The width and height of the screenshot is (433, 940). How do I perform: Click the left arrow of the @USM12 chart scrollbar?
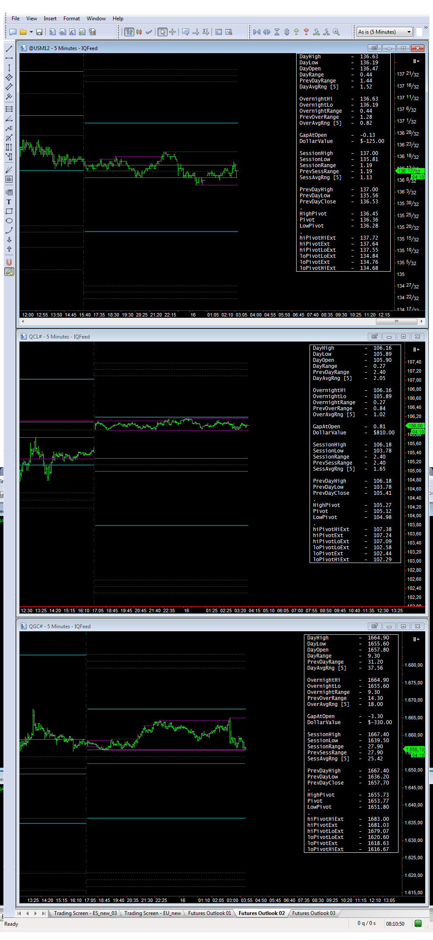coord(23,321)
